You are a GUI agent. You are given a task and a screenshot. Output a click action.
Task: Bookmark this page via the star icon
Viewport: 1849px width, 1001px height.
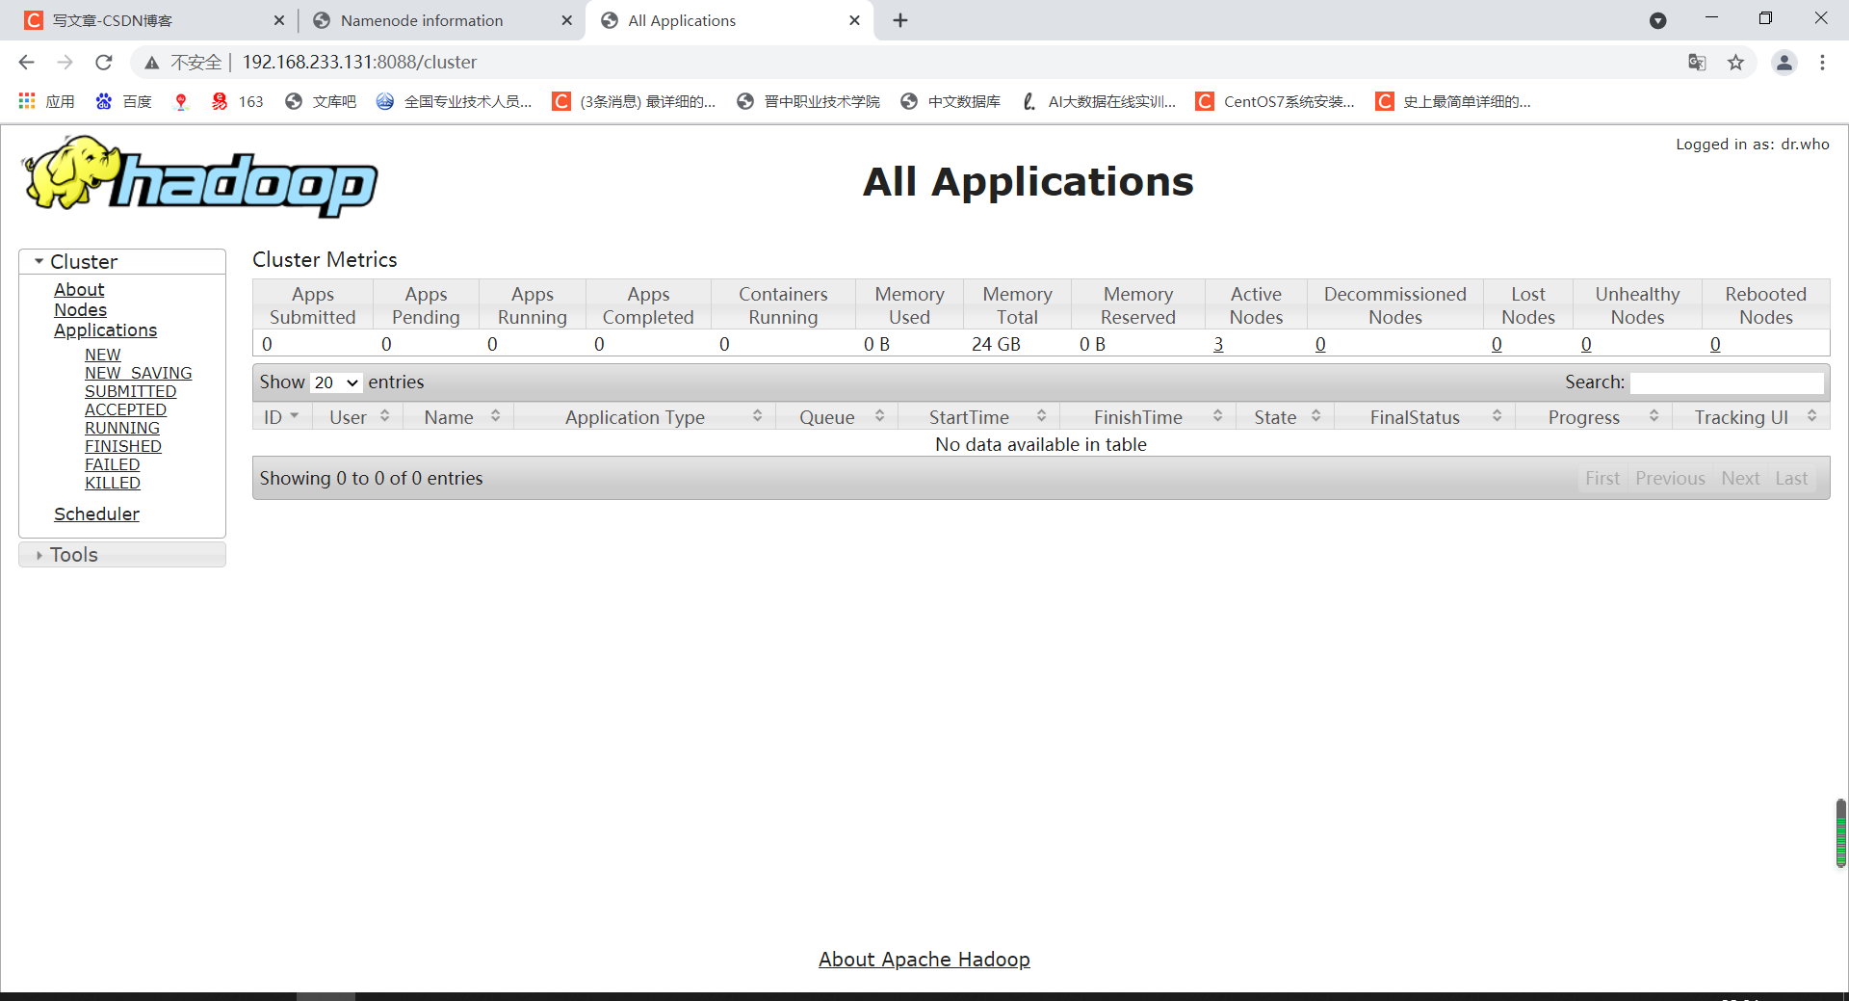pos(1736,62)
